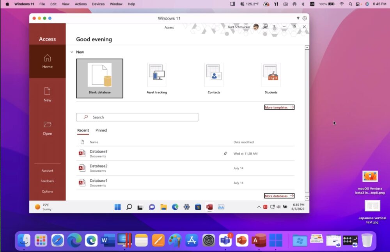Open the Parallels window dropdown triangle
The width and height of the screenshot is (390, 252).
coord(298,18)
